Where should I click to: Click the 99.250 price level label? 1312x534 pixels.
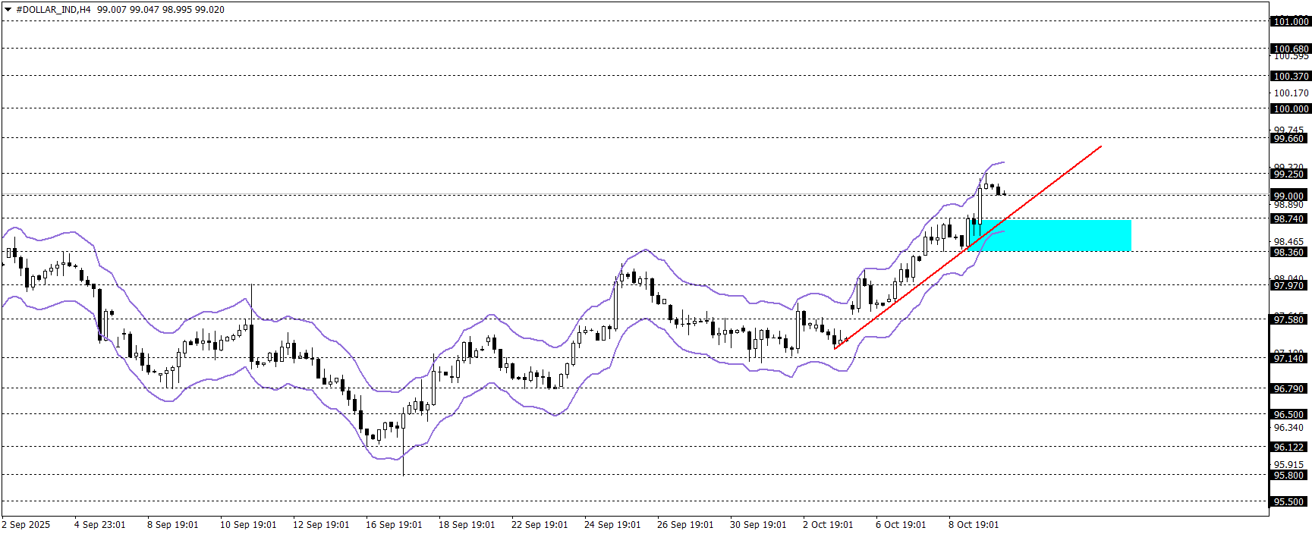(x=1288, y=174)
